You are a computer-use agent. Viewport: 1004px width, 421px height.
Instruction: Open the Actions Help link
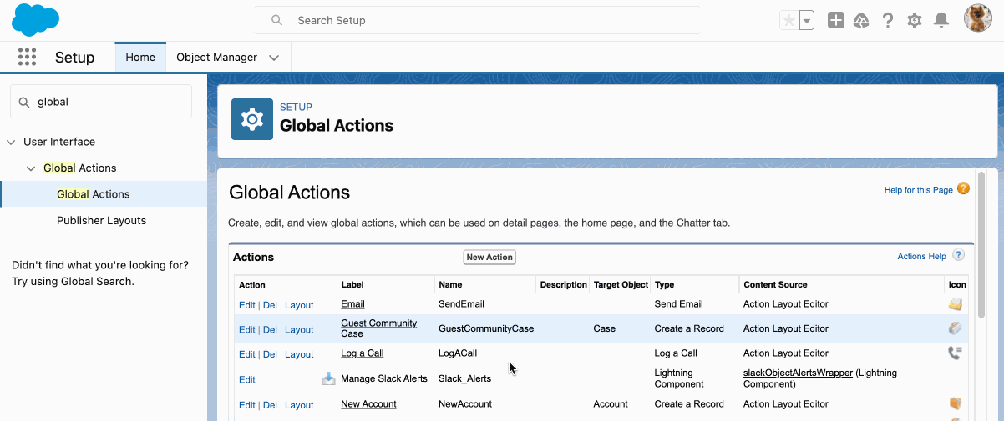coord(921,257)
